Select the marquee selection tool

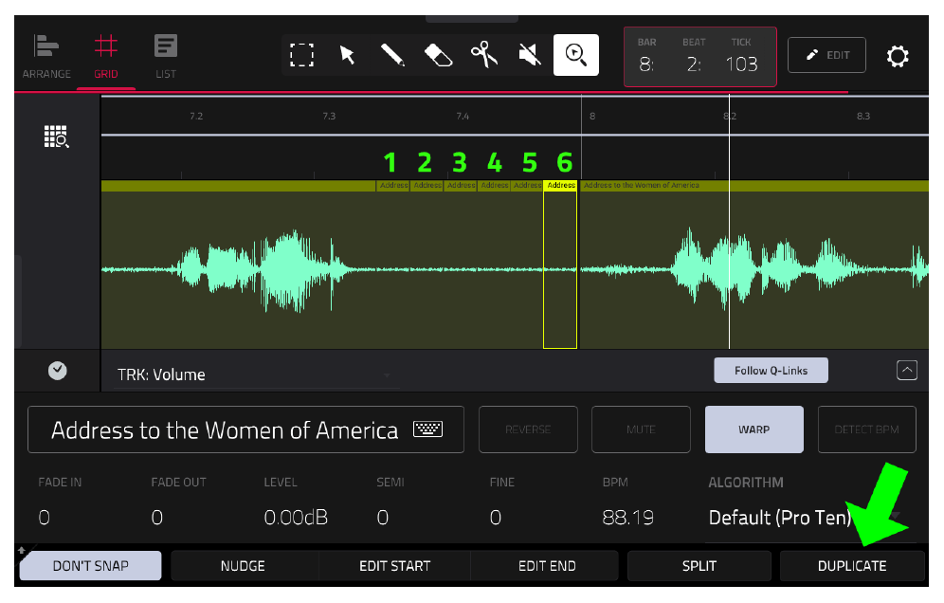point(301,55)
